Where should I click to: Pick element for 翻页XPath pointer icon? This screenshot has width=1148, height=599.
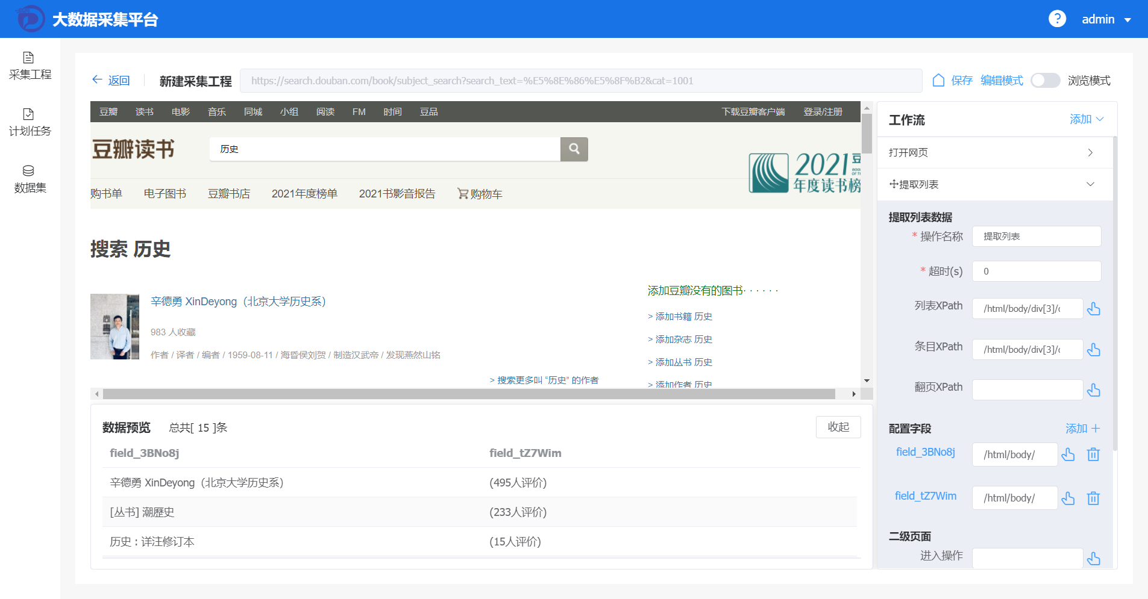click(x=1094, y=390)
